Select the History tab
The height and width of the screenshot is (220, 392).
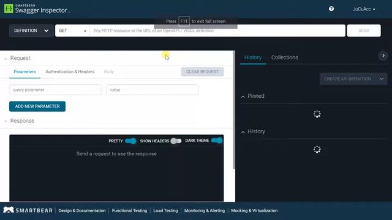[x=253, y=57]
